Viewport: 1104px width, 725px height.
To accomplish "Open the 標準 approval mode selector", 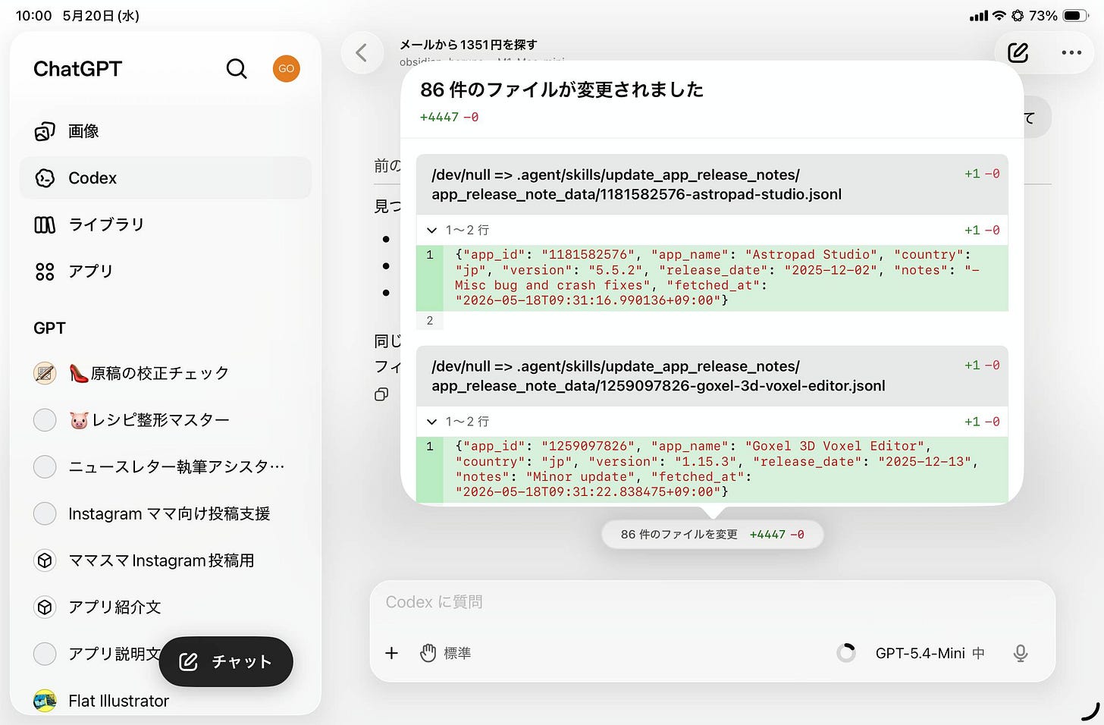I will pos(446,653).
